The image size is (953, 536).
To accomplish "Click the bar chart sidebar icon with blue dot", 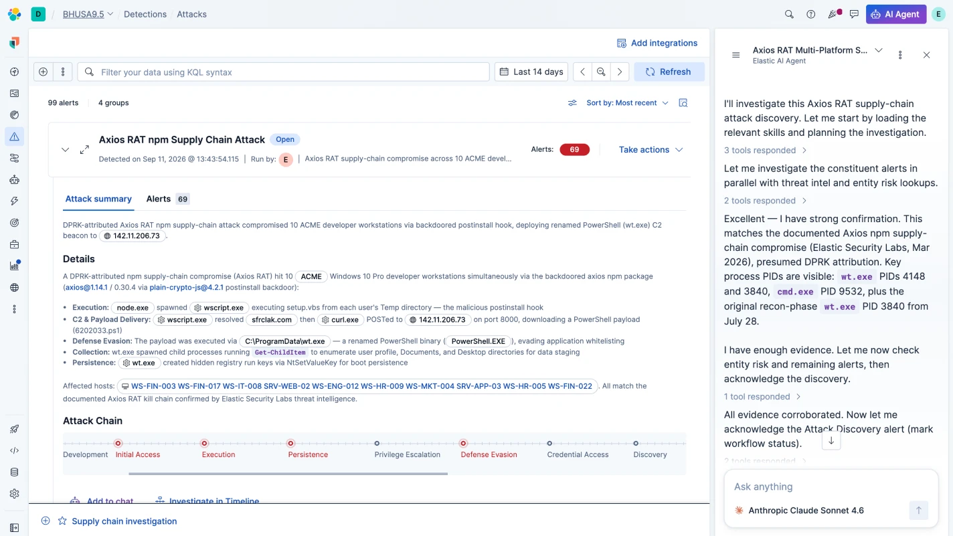I will click(15, 266).
